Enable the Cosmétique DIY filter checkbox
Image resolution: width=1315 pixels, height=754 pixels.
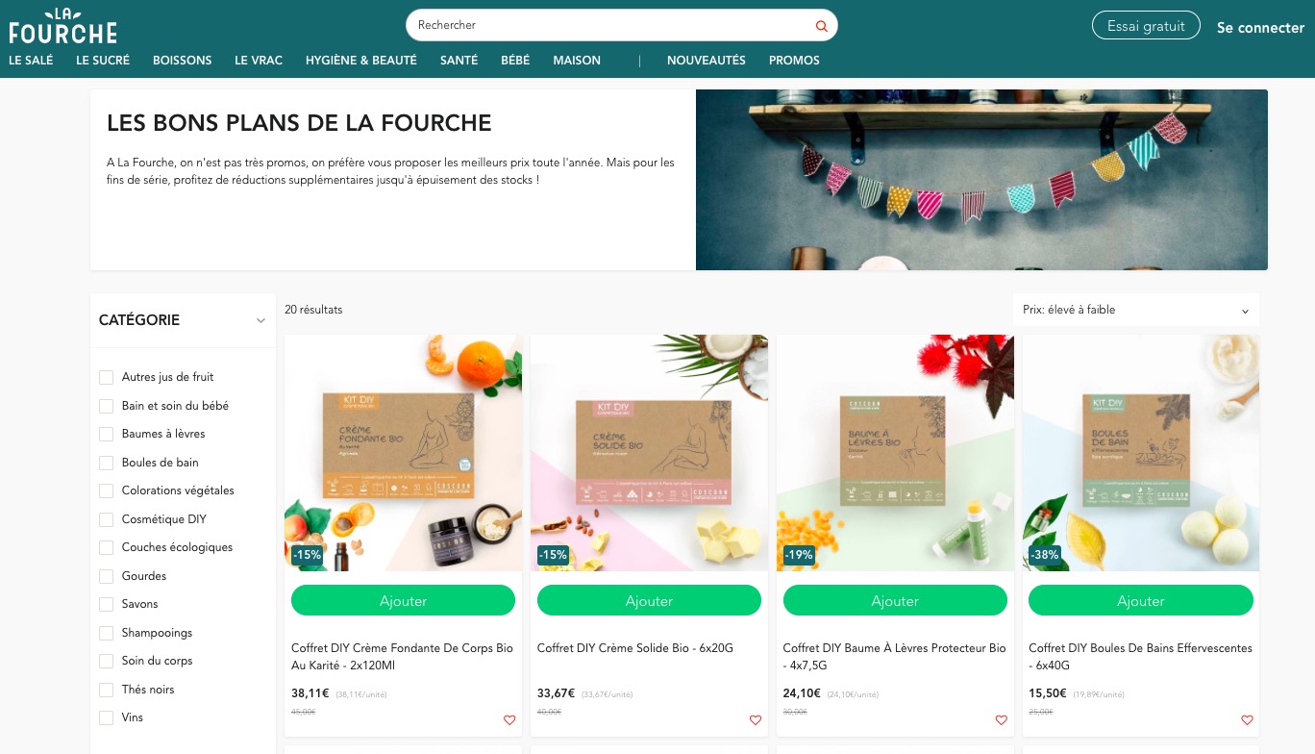pos(106,519)
